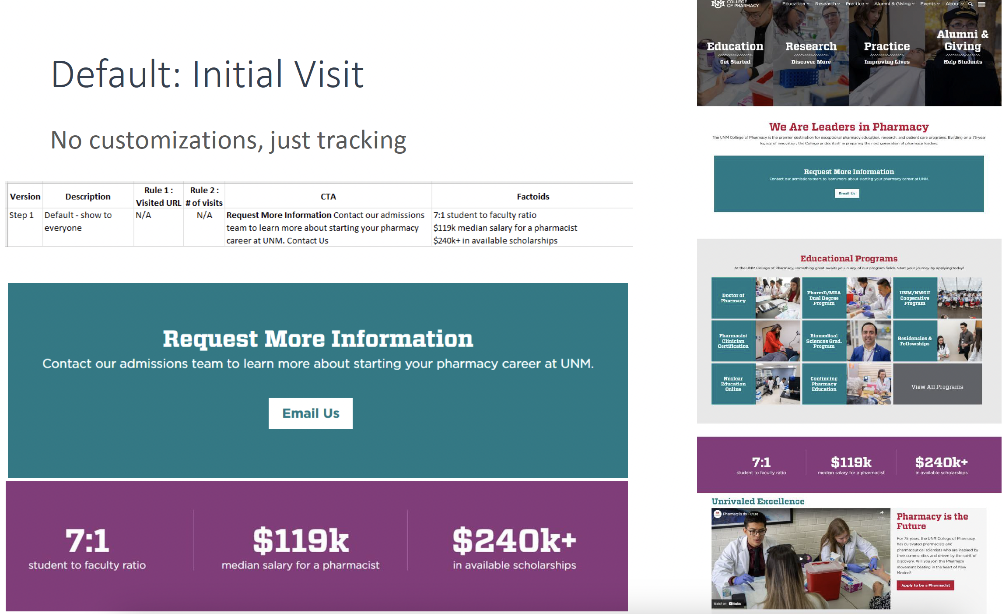Expand the Events nav dropdown
Screen dimensions: 1002x614
point(929,4)
